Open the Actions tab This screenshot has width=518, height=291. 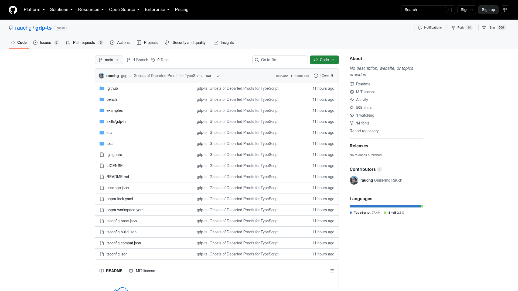pos(120,43)
